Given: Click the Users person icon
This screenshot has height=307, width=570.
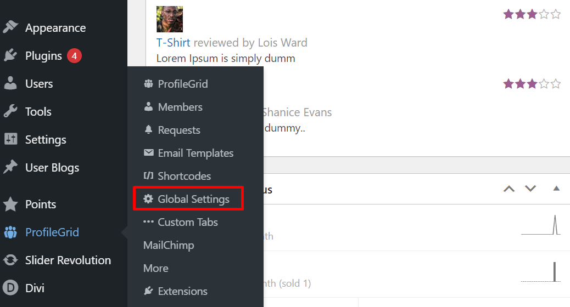Looking at the screenshot, I should click(10, 83).
